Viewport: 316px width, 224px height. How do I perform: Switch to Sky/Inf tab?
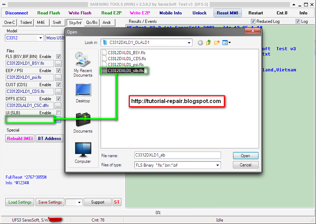pyautogui.click(x=75, y=23)
